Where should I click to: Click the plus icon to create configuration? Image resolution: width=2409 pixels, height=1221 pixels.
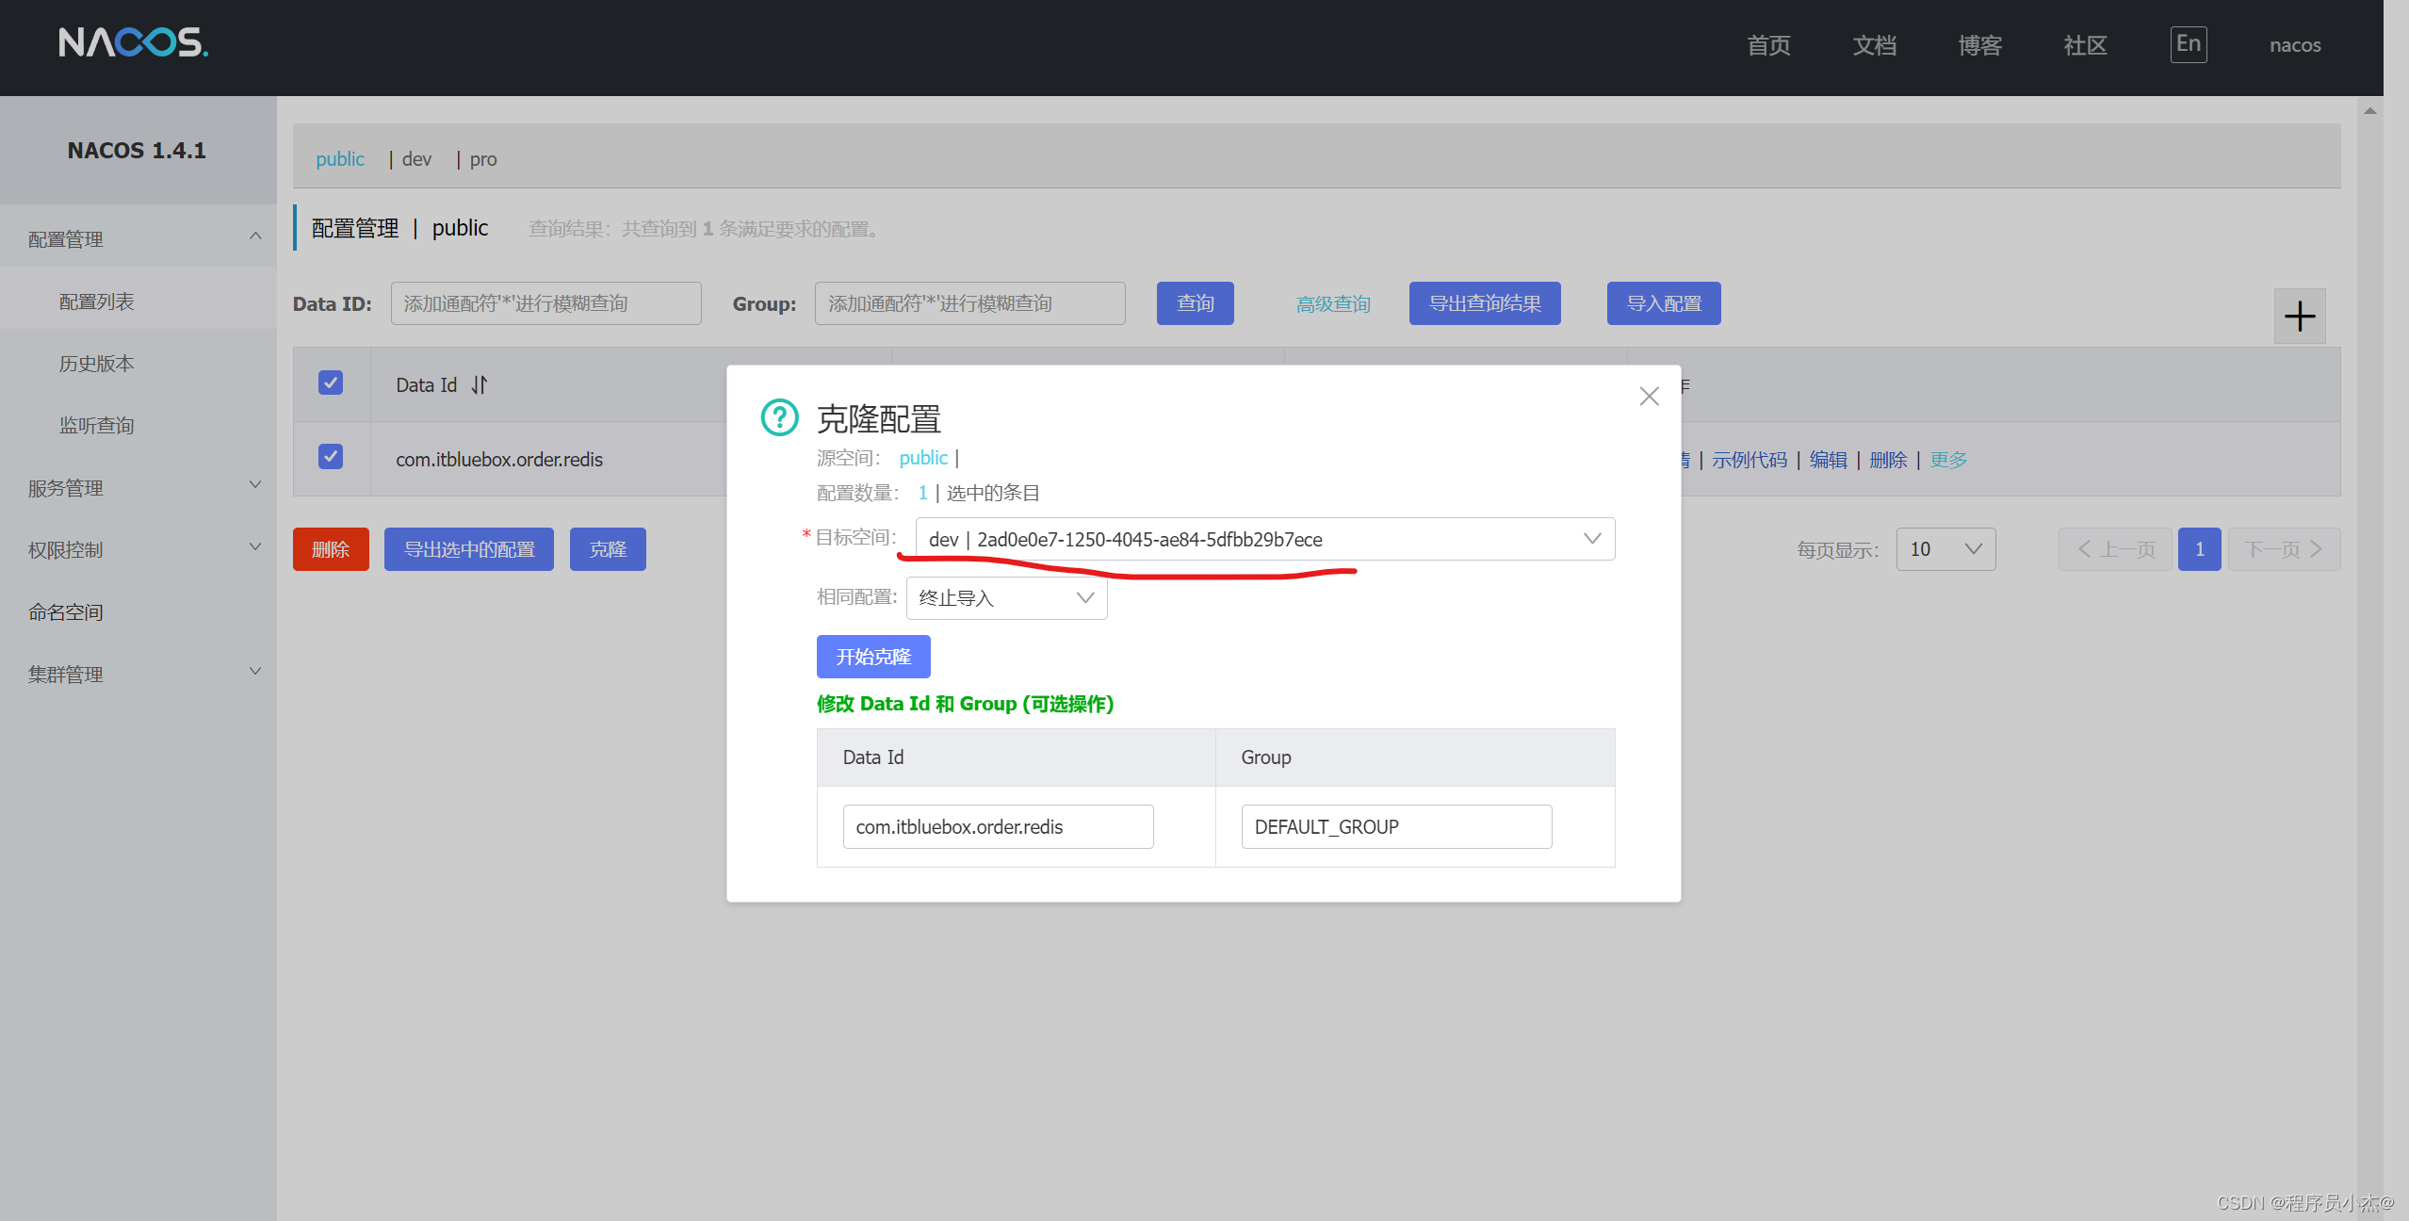click(x=2299, y=316)
